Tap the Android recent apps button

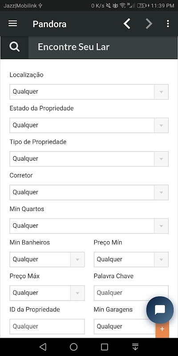pyautogui.click(x=105, y=347)
